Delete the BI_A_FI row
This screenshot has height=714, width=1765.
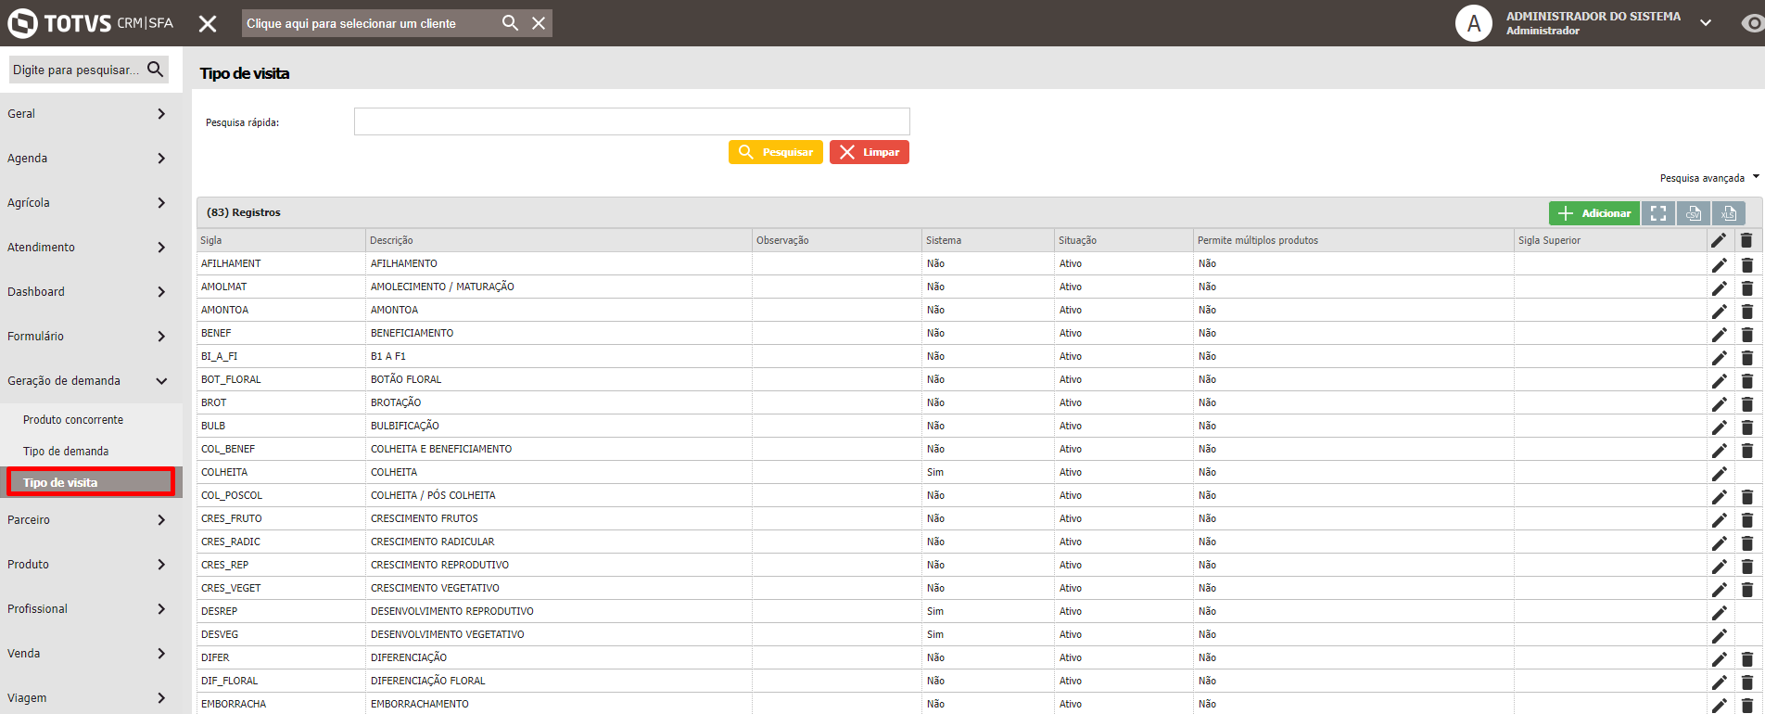click(x=1746, y=357)
